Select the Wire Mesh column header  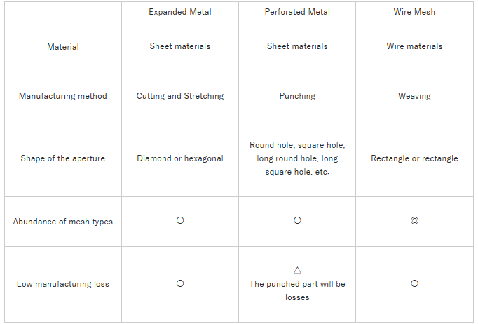pyautogui.click(x=414, y=12)
